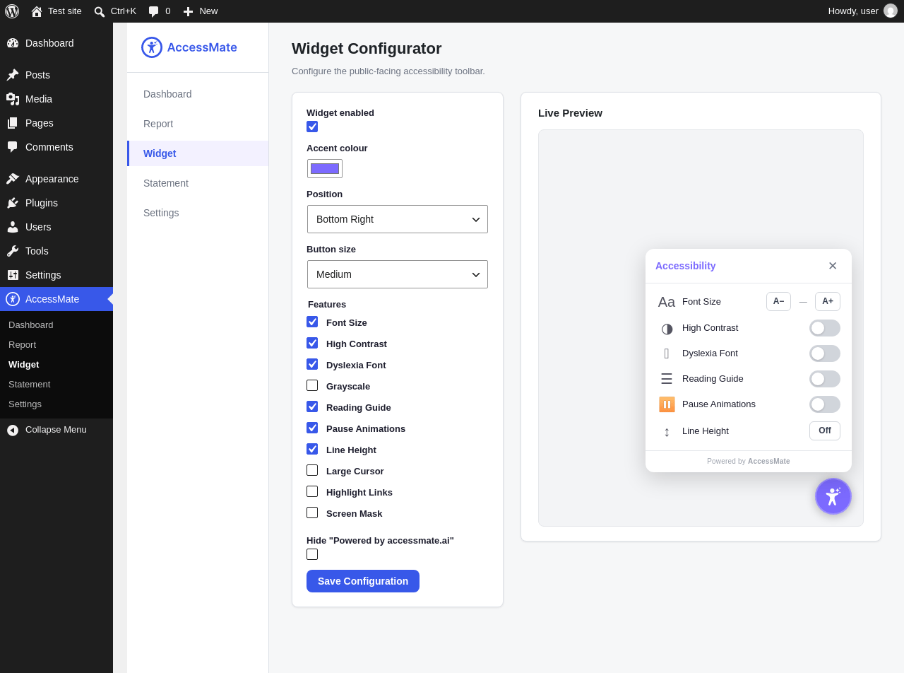Viewport: 904px width, 673px height.
Task: Uncheck the Widget enabled checkbox
Action: [x=312, y=127]
